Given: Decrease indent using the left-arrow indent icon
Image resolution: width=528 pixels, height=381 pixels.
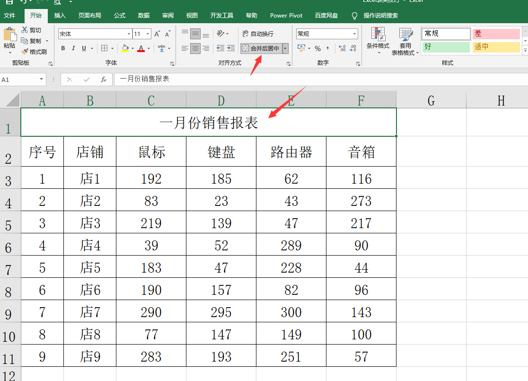Looking at the screenshot, I should tap(220, 48).
